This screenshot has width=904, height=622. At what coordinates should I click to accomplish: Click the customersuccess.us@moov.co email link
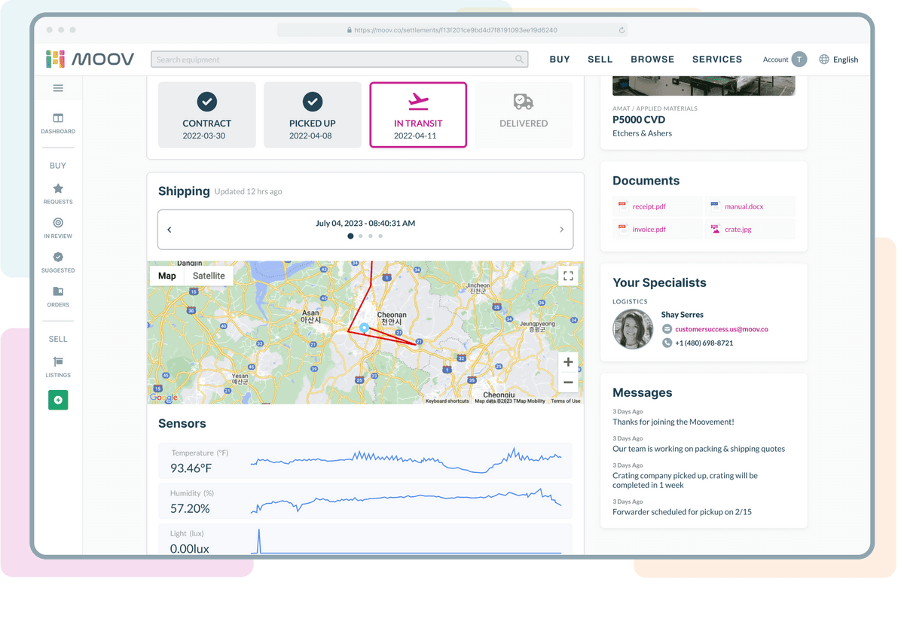[721, 329]
